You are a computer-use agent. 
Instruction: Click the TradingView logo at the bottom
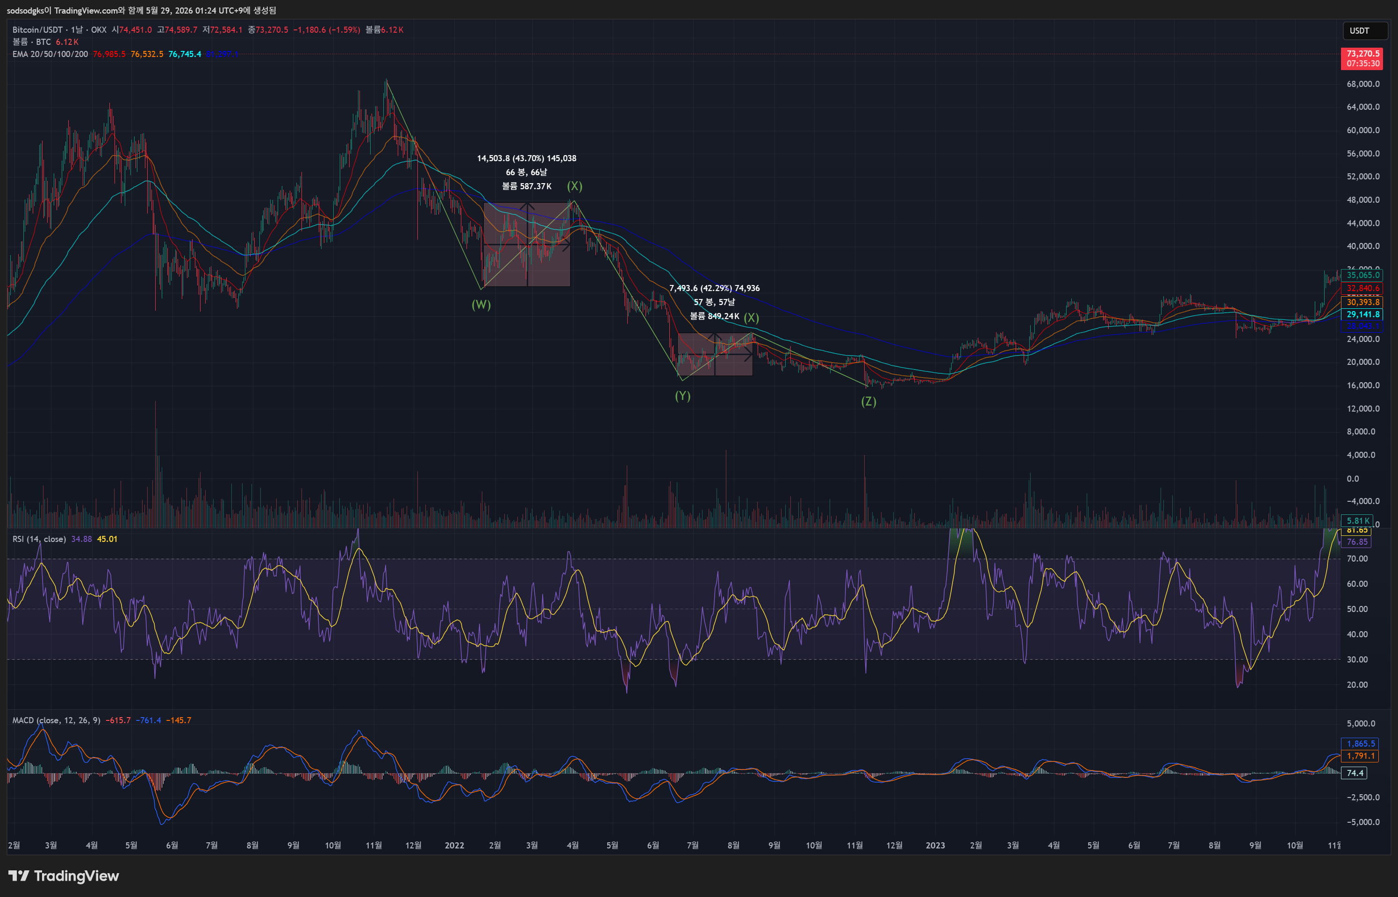[64, 876]
